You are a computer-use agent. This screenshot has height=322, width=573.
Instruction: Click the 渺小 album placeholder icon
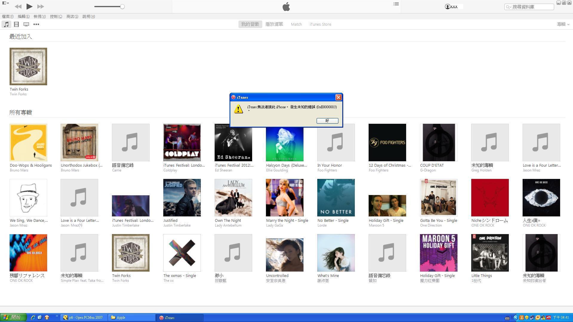[x=233, y=253]
